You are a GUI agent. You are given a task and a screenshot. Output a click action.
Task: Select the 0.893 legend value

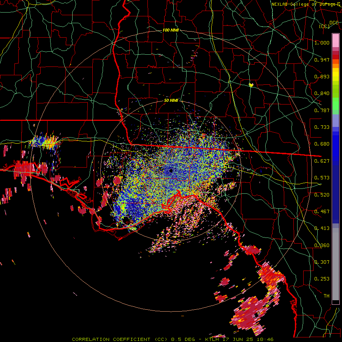322,76
